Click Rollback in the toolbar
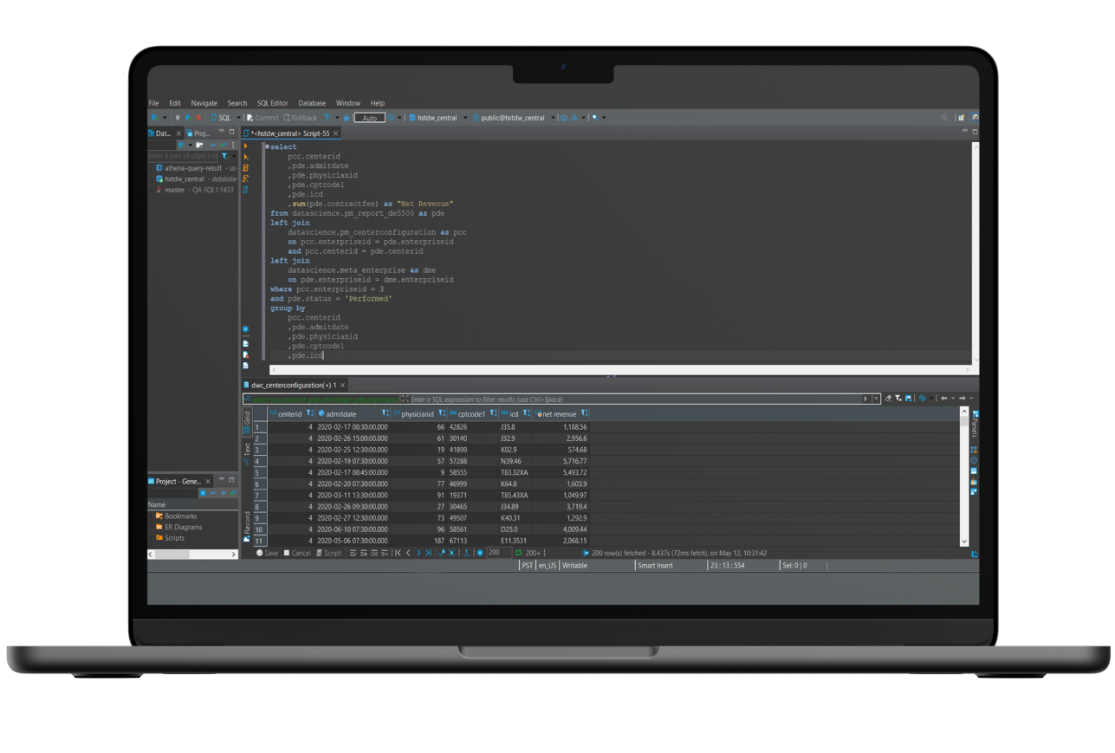1115x753 pixels. point(300,117)
